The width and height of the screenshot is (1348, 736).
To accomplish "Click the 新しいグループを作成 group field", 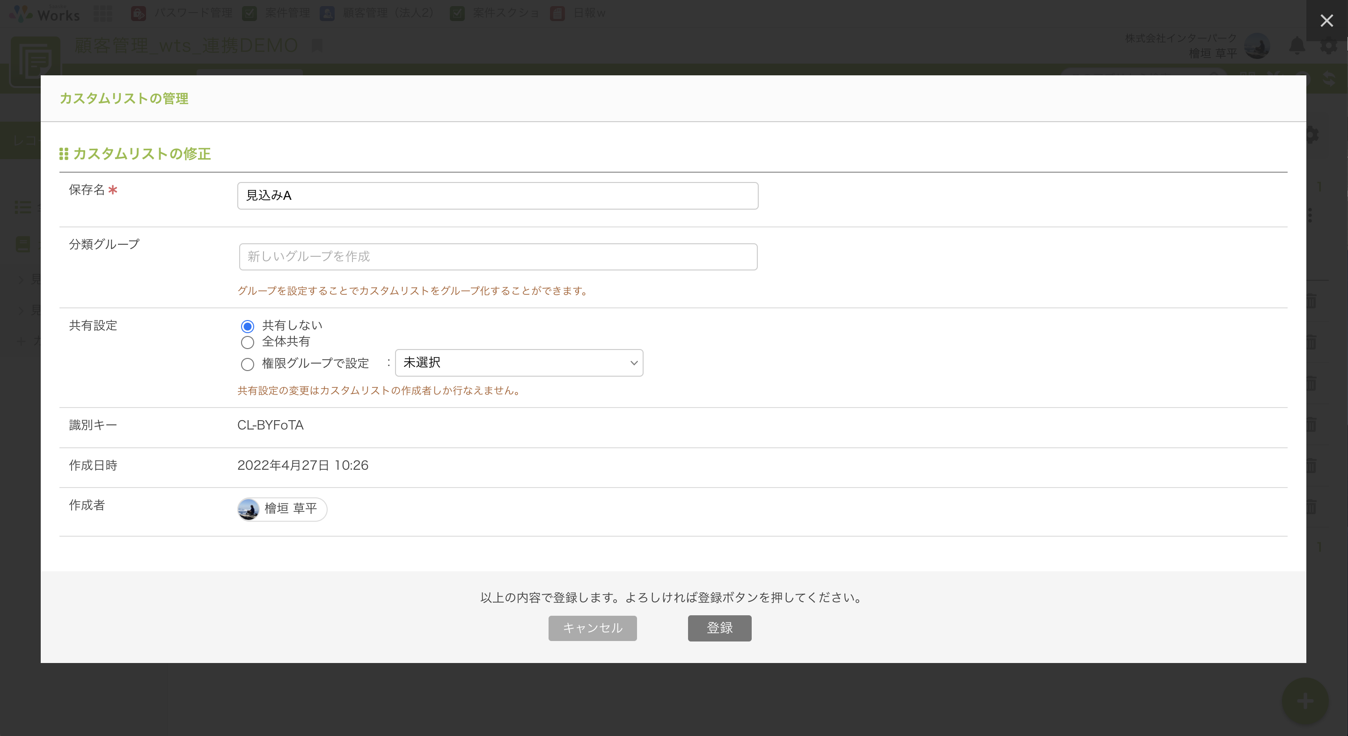I will pos(498,257).
